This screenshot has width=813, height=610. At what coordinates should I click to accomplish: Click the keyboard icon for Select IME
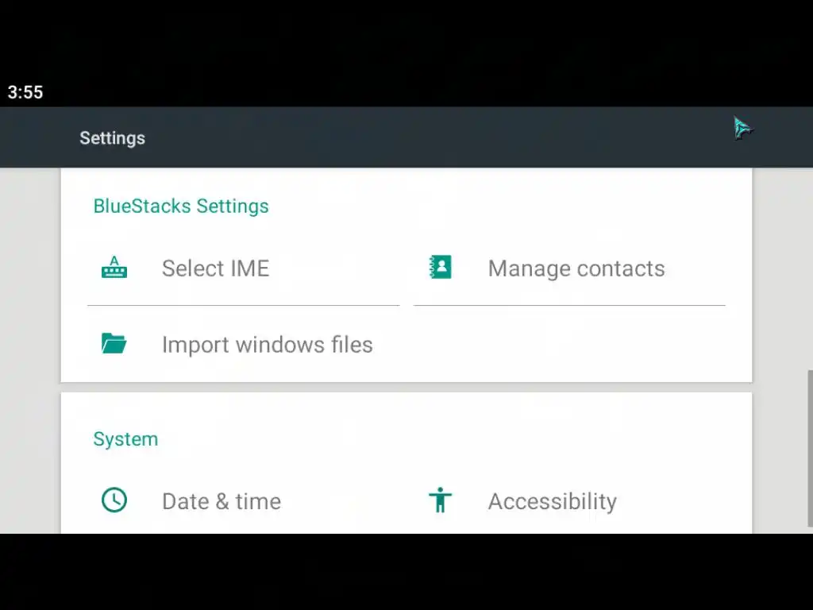[x=114, y=268]
